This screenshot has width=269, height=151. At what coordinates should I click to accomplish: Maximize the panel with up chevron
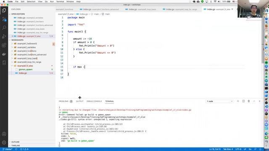(x=254, y=101)
